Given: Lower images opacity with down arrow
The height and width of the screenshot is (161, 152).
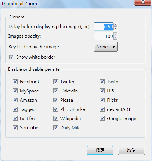Looking at the screenshot, I should pyautogui.click(x=116, y=38).
